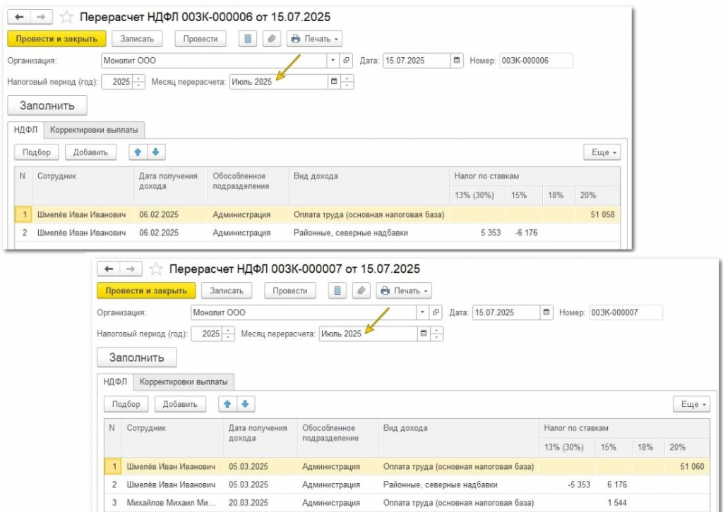Click Провести и закрыть in the lower window

click(x=146, y=291)
